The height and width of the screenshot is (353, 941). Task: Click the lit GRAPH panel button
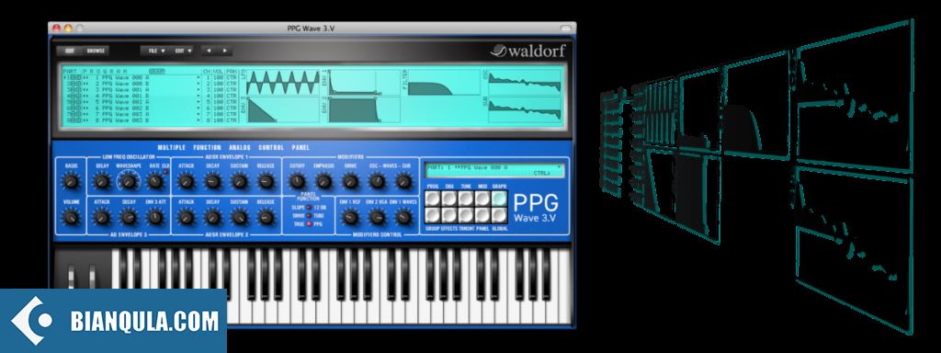(499, 199)
